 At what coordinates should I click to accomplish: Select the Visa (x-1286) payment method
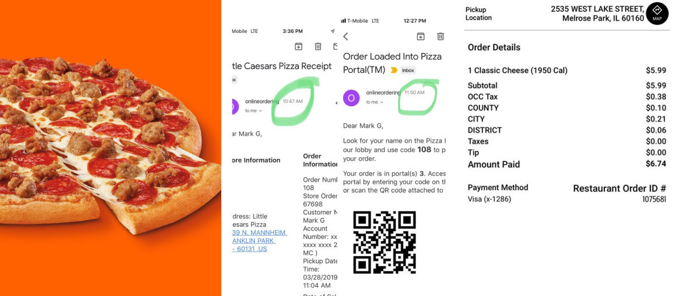pos(489,199)
